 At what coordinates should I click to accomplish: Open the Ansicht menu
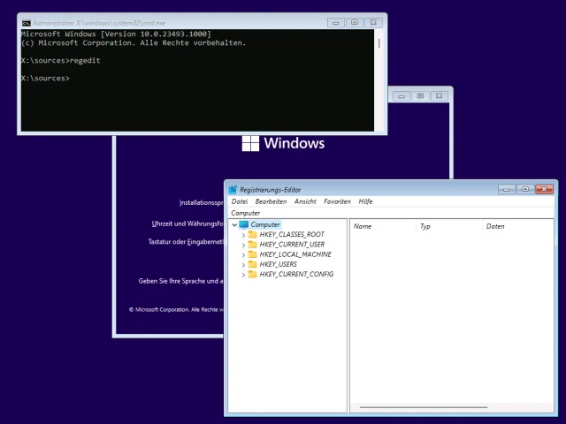click(x=305, y=201)
